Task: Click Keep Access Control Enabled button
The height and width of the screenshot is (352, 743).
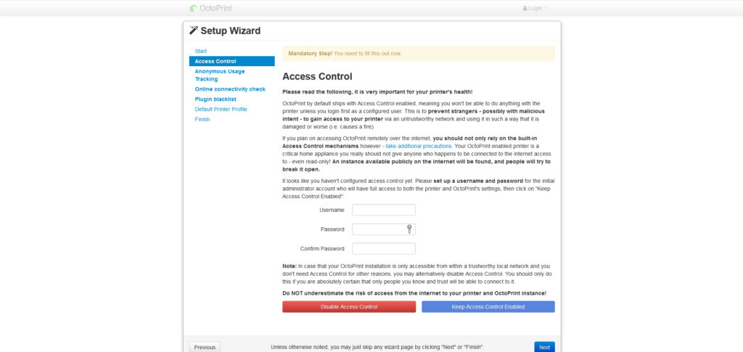Action: 488,307
